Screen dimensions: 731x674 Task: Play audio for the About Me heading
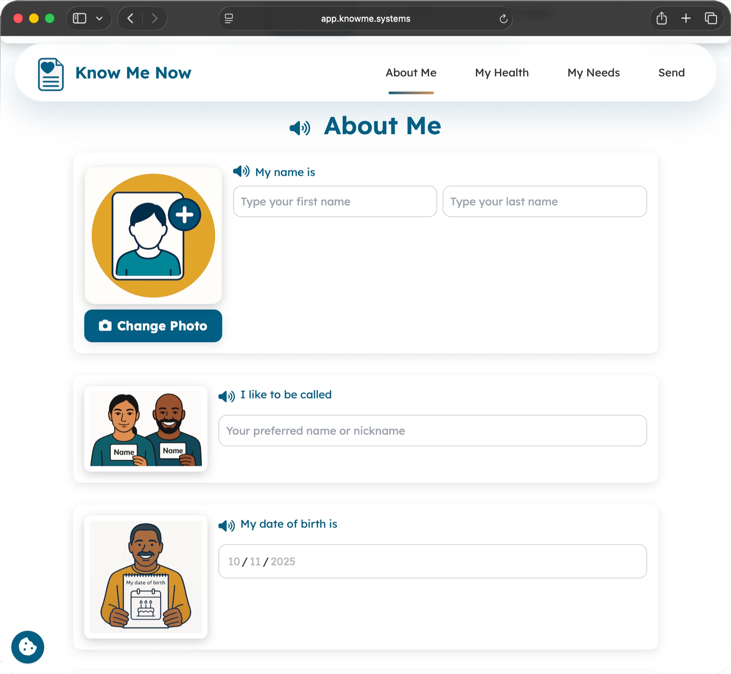click(x=299, y=128)
